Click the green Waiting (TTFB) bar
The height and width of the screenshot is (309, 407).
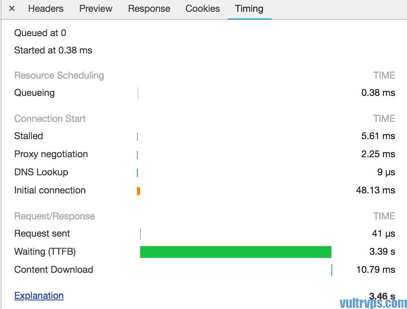[x=236, y=252]
